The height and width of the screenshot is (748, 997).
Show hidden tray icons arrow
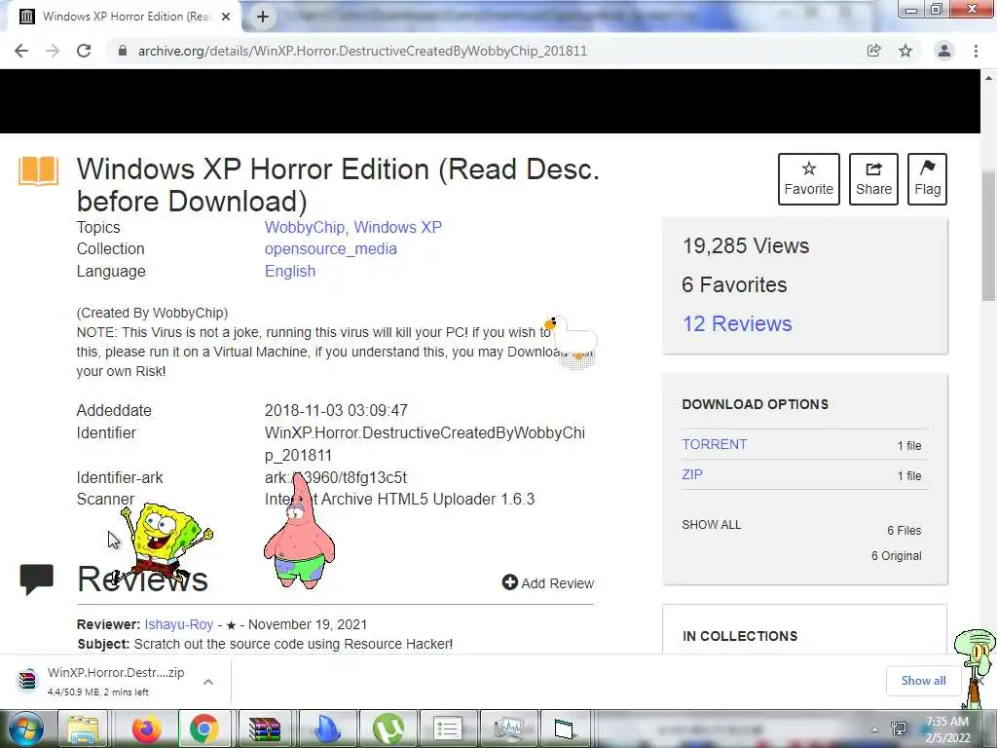pos(875,730)
